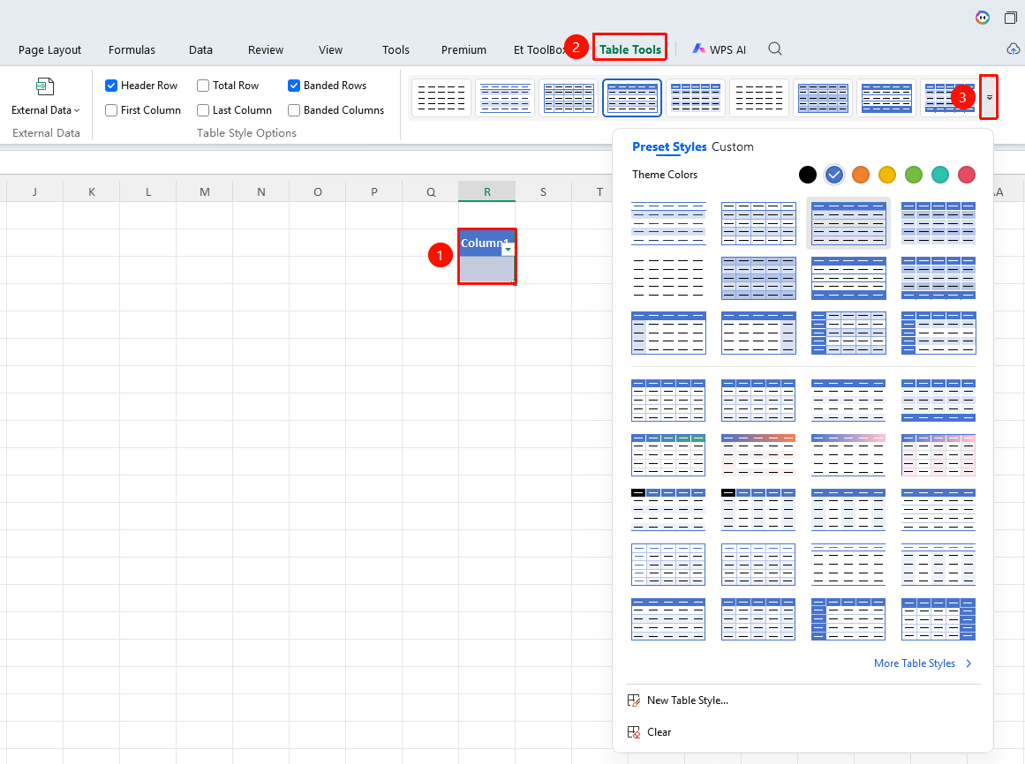This screenshot has width=1025, height=764.
Task: Uncheck the Header Row checkbox
Action: [111, 86]
